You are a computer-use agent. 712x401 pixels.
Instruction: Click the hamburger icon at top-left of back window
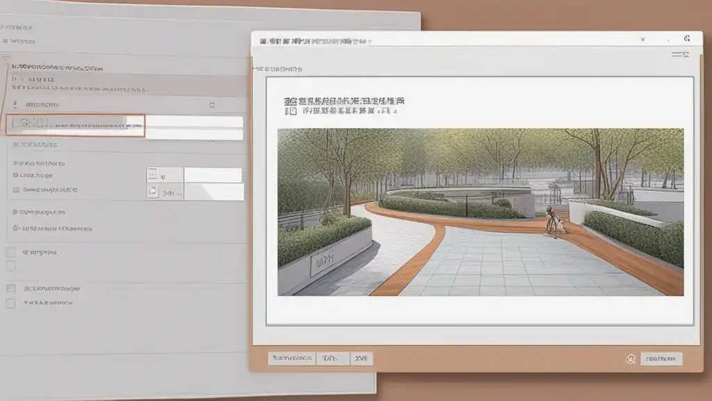[x=6, y=58]
